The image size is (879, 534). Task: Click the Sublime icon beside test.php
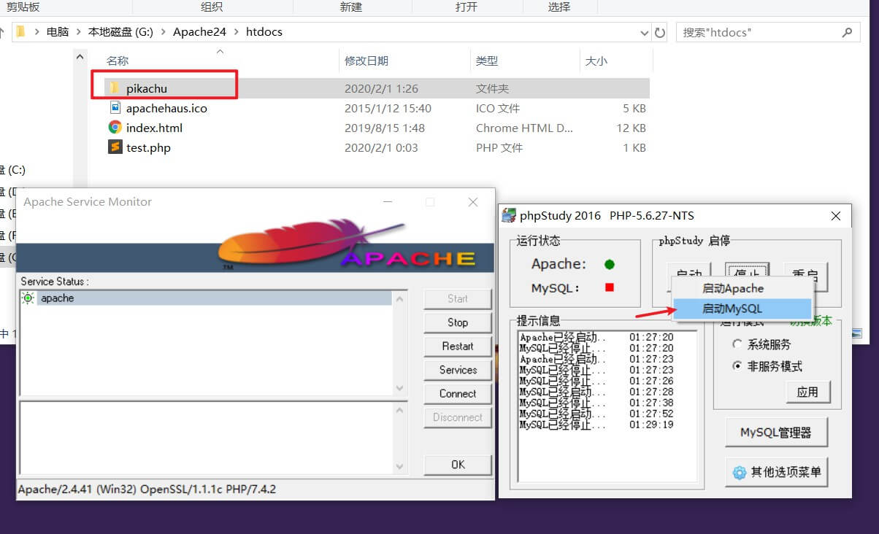point(115,147)
